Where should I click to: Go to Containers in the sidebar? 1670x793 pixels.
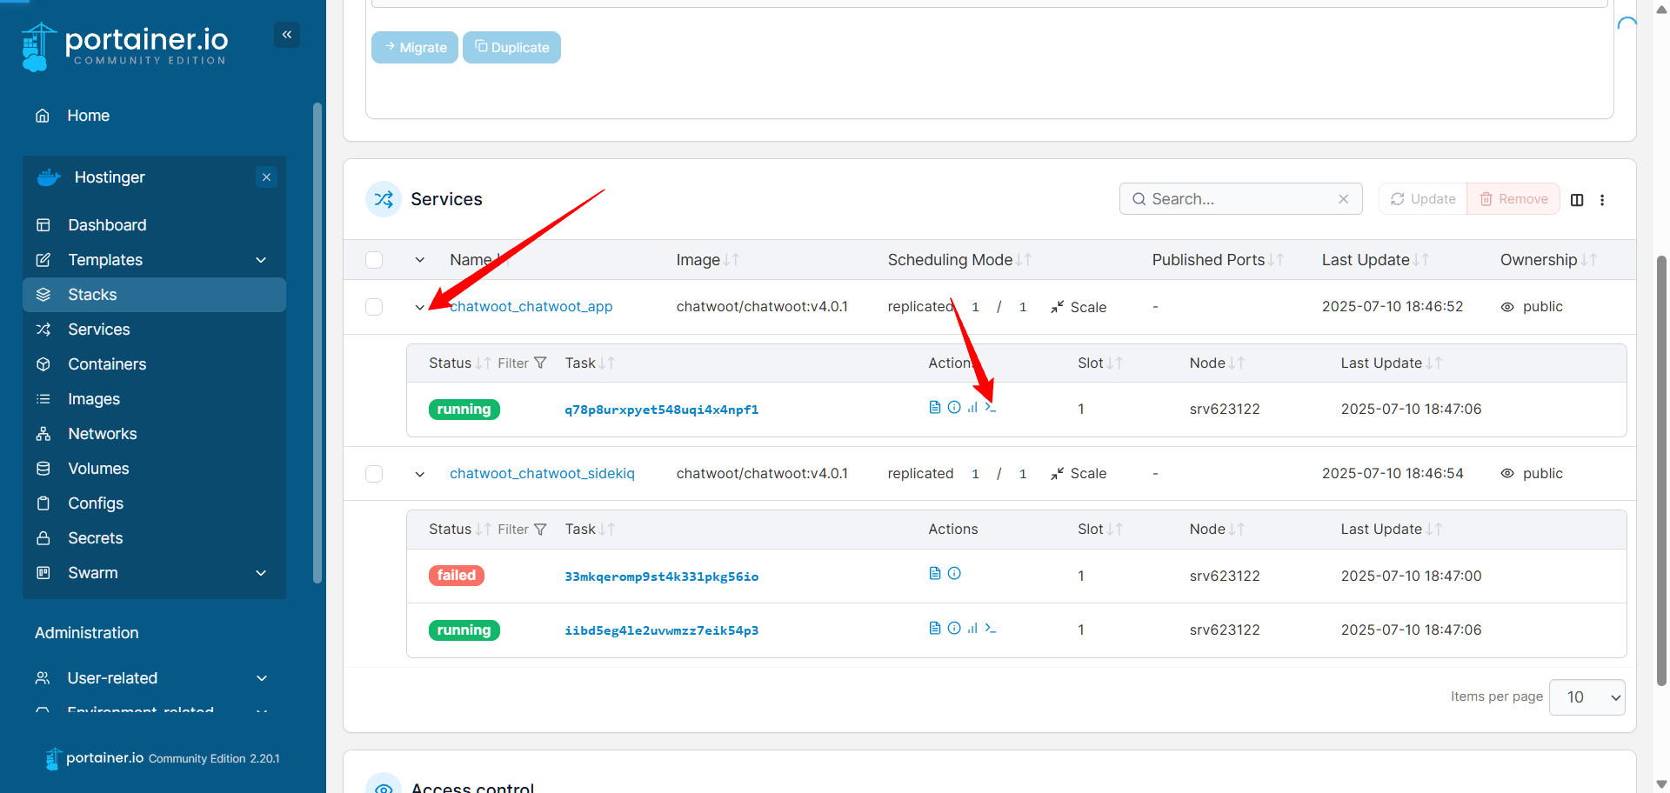(x=107, y=364)
